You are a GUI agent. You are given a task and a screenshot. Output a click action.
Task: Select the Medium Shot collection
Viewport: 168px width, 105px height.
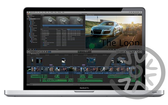pos(35,42)
